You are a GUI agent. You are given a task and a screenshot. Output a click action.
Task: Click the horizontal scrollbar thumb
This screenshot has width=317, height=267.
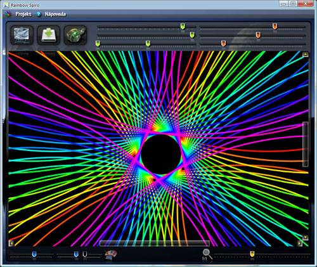tap(155, 244)
